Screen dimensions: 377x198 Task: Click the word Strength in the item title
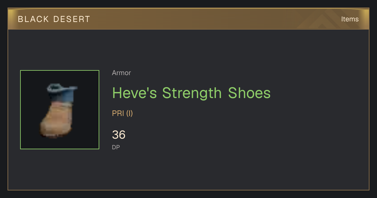(x=192, y=93)
